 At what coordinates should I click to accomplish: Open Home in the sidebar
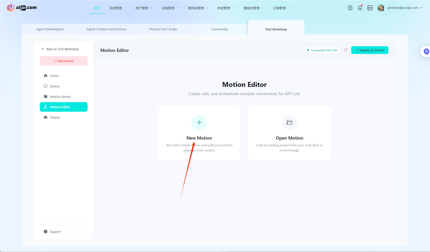[63, 76]
